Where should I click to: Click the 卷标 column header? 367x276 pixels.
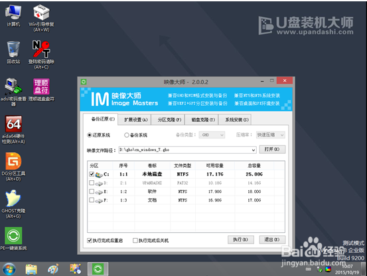[x=152, y=166]
